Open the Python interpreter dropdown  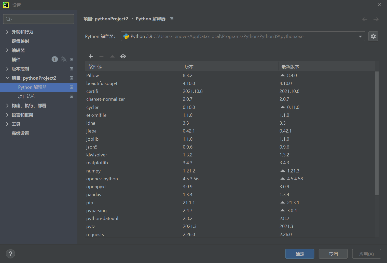(360, 36)
